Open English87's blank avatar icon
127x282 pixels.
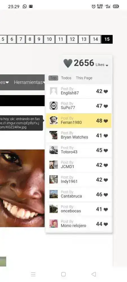(54, 91)
